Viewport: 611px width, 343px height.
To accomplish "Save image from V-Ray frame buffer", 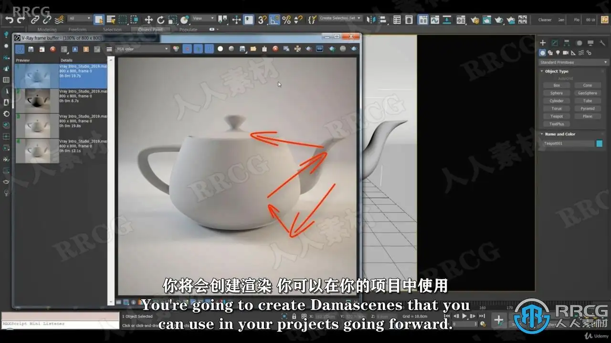I will (31, 49).
